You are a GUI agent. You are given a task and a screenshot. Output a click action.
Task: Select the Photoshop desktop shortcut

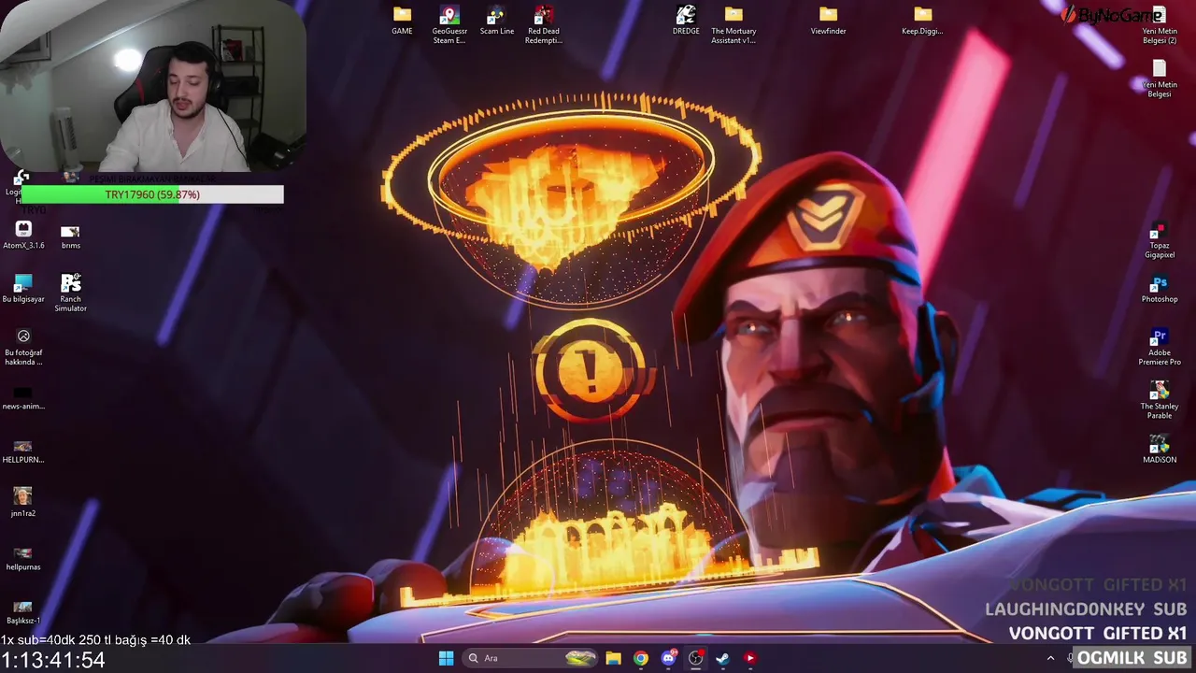(1160, 289)
